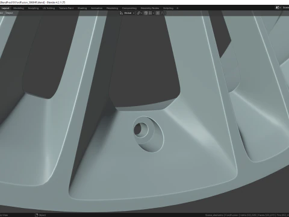
Task: Switch to the Geometry Nodes workspace
Action: (150, 8)
